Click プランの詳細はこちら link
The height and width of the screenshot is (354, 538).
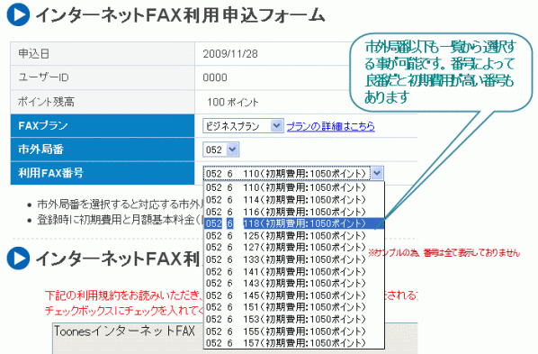click(x=330, y=126)
